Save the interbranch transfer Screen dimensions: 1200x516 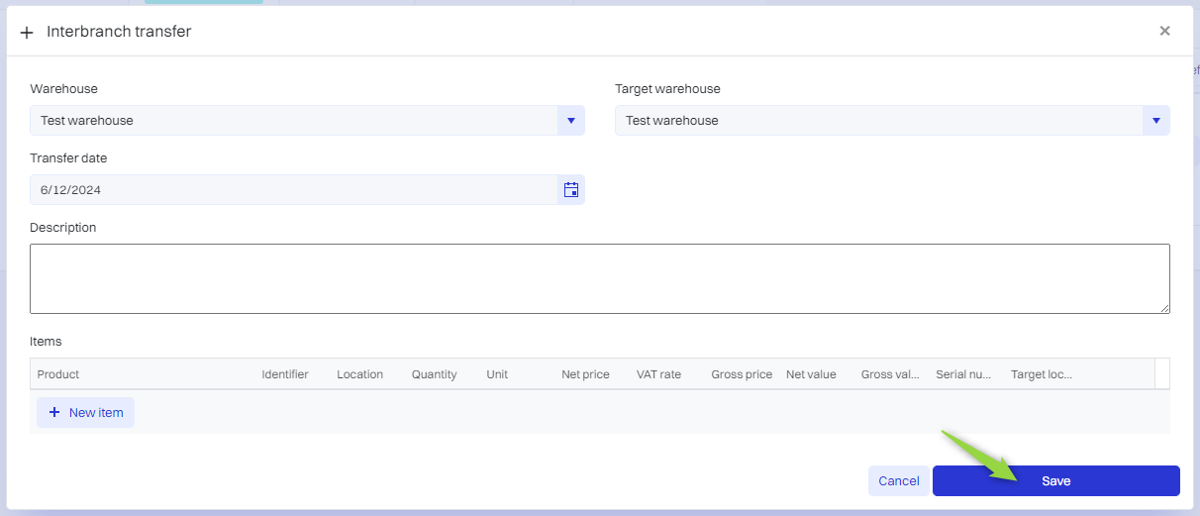pyautogui.click(x=1055, y=481)
